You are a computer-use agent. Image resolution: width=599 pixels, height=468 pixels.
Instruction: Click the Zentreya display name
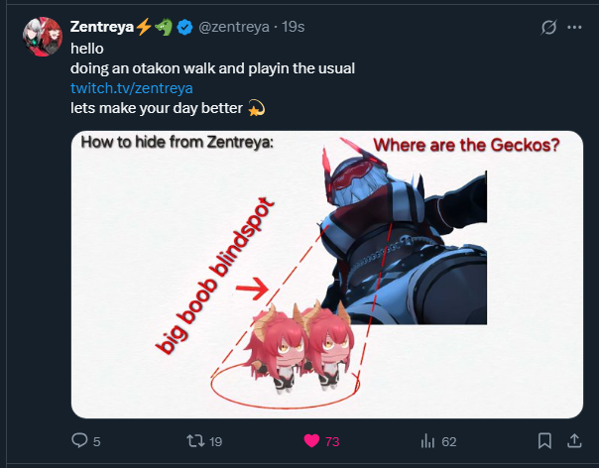click(x=101, y=27)
